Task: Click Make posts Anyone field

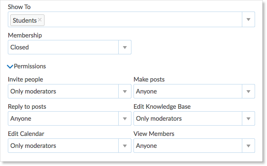Action: [187, 91]
